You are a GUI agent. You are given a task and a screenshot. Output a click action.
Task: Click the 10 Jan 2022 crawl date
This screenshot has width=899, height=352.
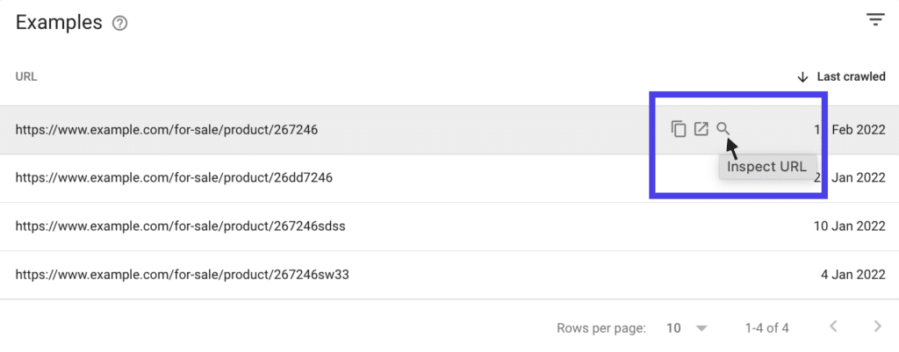(849, 226)
